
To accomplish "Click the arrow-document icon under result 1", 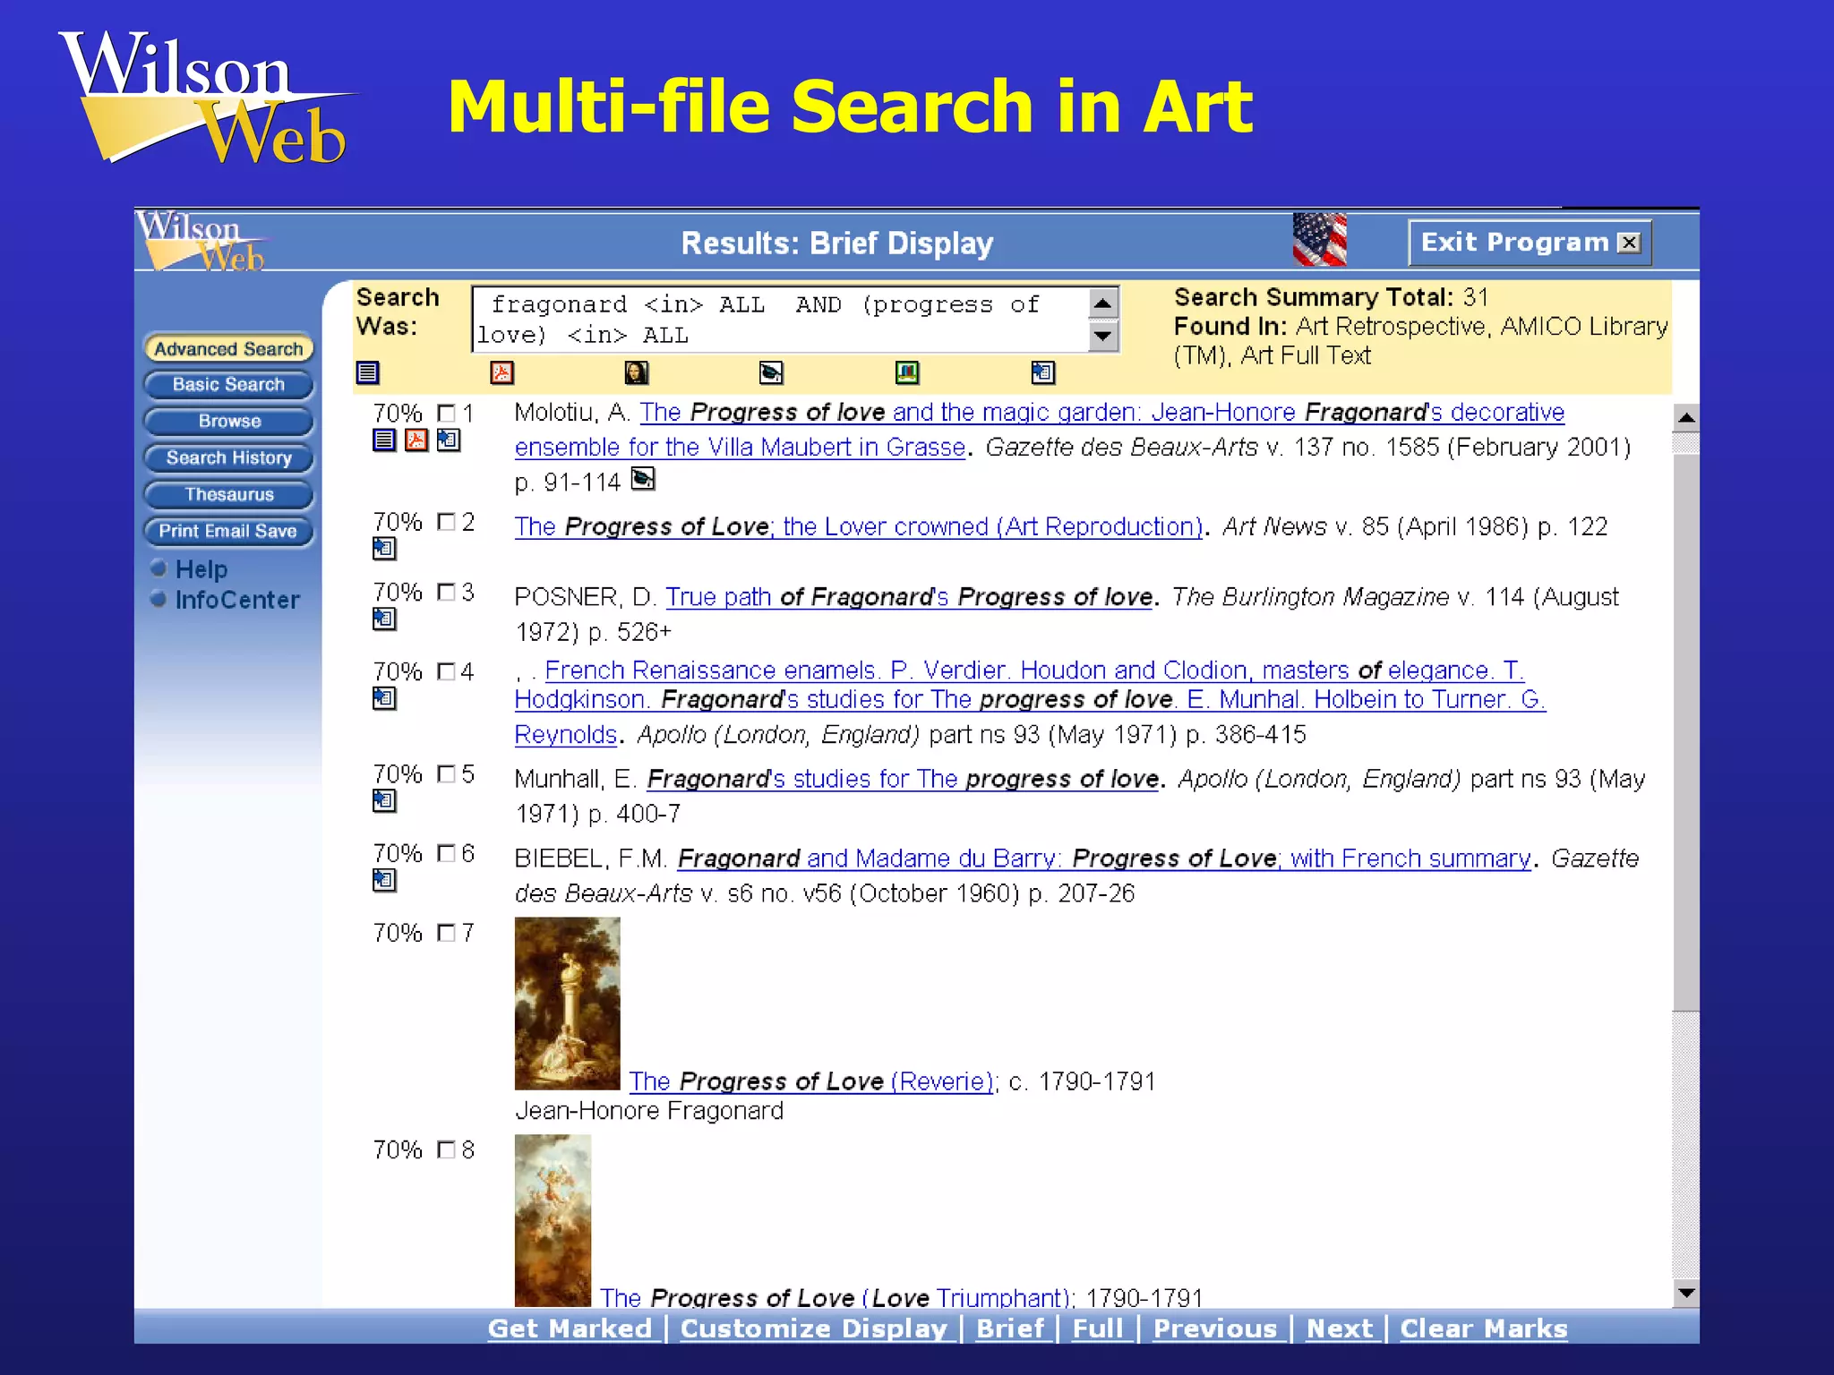I will click(449, 440).
